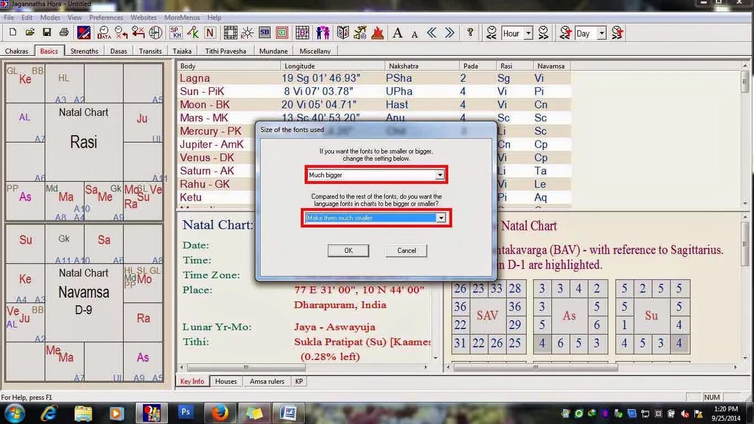
Task: Open Microsoft Word from the taskbar
Action: [x=289, y=413]
